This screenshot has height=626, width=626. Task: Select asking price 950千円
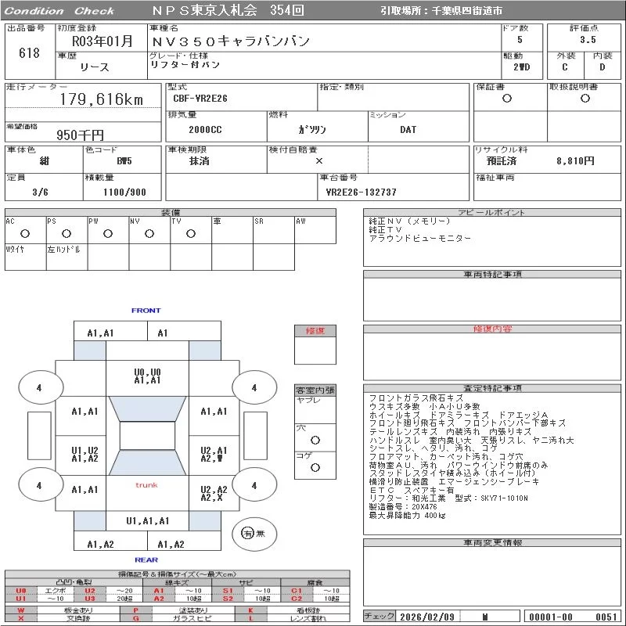(x=80, y=135)
